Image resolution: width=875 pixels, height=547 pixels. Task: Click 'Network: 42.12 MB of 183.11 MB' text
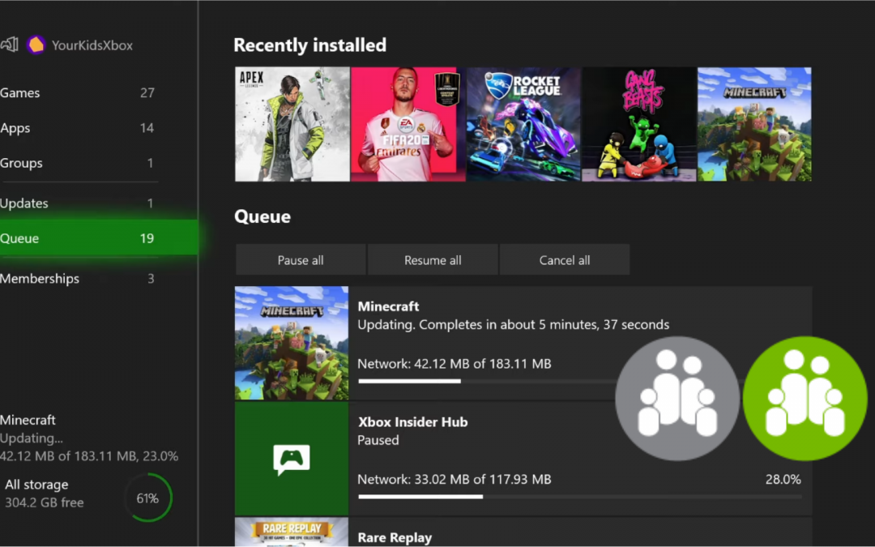pos(455,363)
